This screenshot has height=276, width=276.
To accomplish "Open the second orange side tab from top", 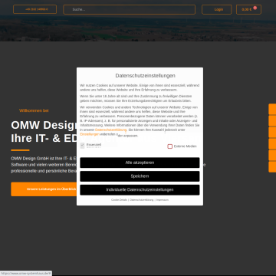I will pyautogui.click(x=272, y=120).
